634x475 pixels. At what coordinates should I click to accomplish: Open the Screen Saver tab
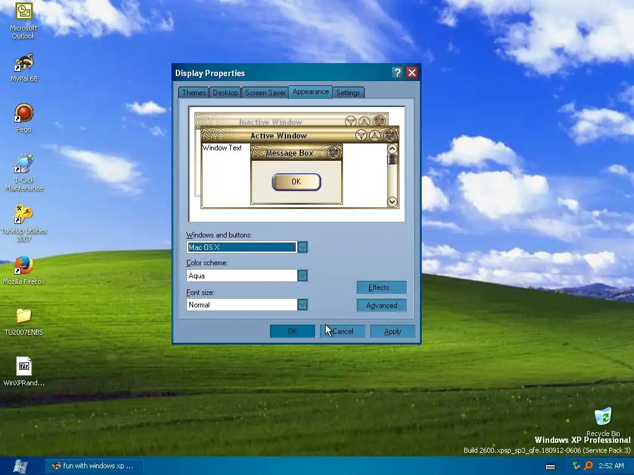(x=265, y=93)
